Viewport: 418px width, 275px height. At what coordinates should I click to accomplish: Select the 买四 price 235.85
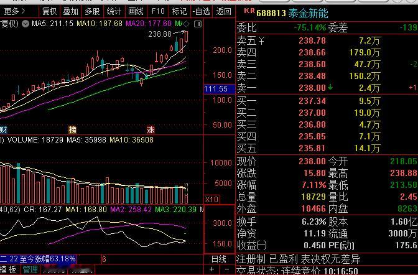pos(312,136)
